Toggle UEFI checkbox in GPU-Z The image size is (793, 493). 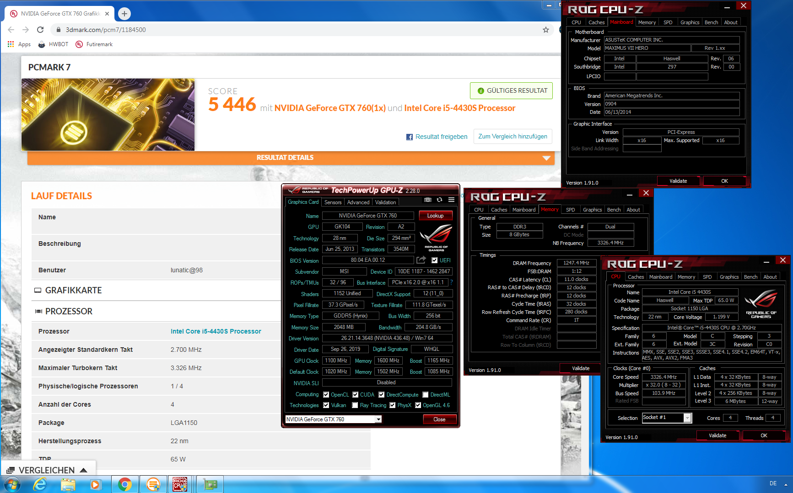pos(434,260)
